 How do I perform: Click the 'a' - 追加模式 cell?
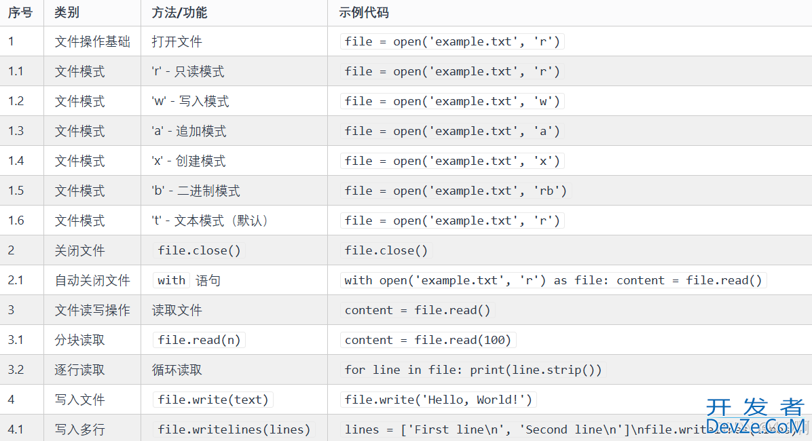pyautogui.click(x=189, y=131)
